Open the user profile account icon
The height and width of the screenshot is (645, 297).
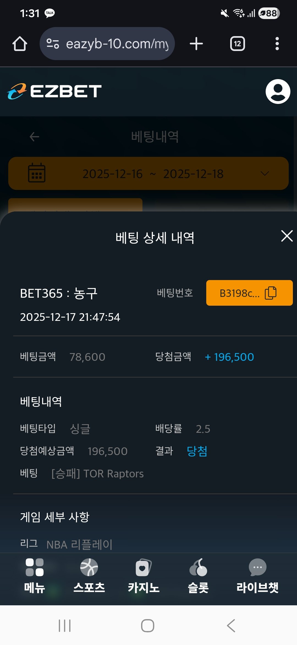coord(278,92)
